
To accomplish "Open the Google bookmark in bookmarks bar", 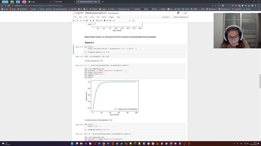I will click(4, 9).
